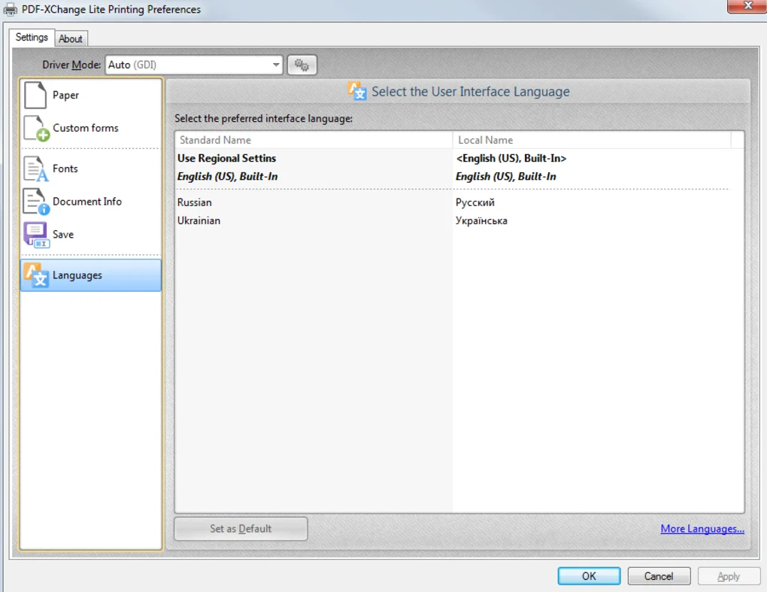Click the translate icon in the header

[x=357, y=92]
